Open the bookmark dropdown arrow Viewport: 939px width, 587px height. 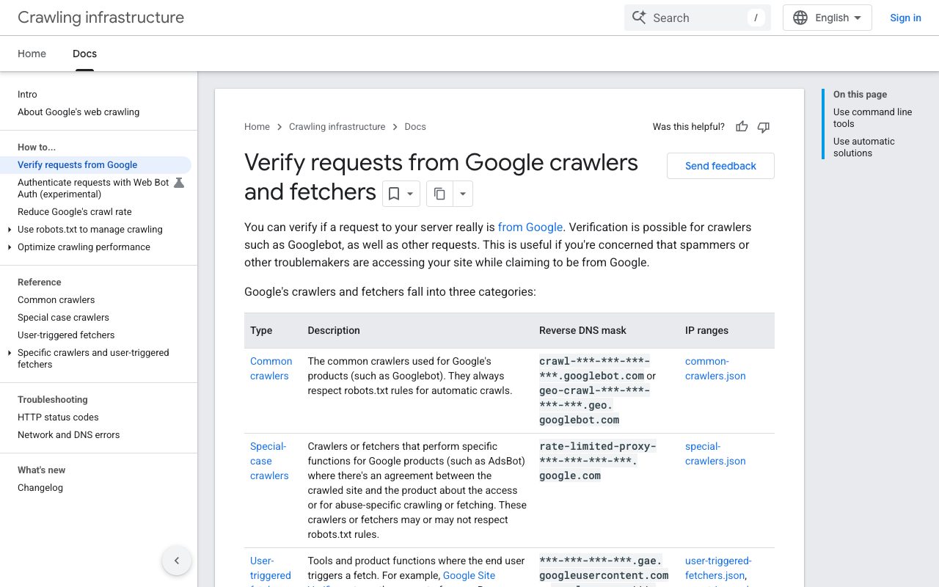coord(411,194)
